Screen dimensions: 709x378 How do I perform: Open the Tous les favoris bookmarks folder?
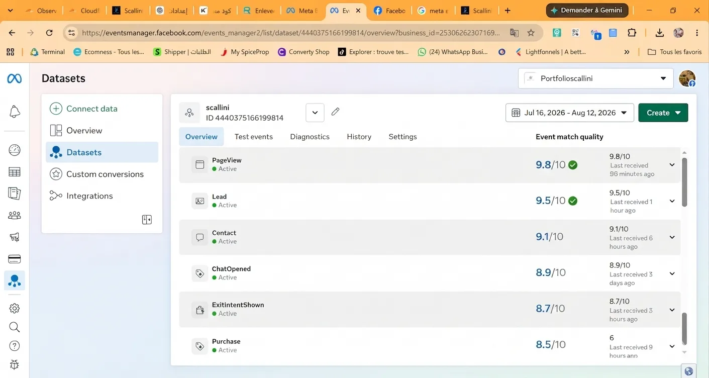[x=675, y=52]
